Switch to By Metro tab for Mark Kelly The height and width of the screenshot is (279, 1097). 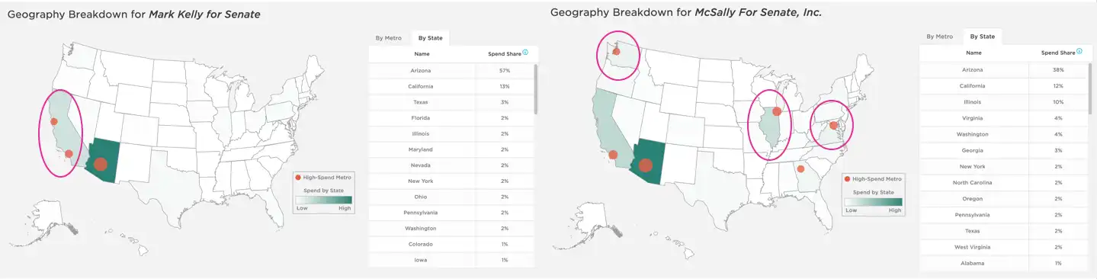coord(387,37)
